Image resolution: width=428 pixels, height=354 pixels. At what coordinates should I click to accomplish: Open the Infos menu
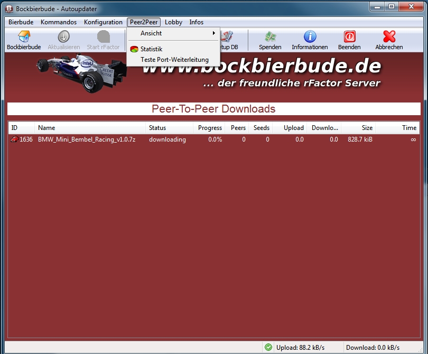(197, 22)
